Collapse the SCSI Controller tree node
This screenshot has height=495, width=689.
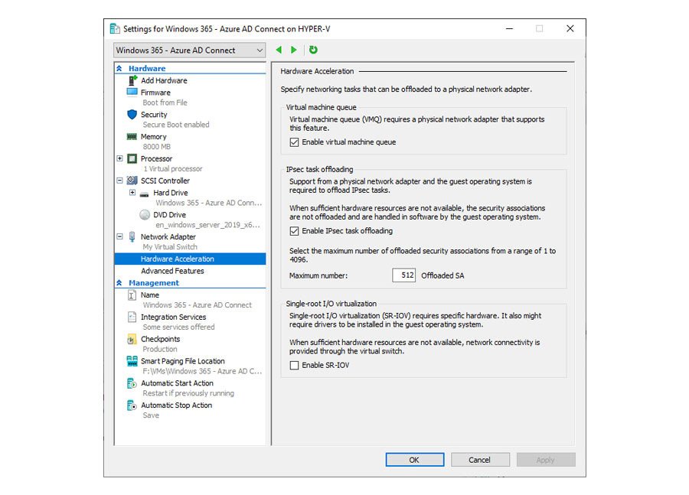tap(121, 180)
